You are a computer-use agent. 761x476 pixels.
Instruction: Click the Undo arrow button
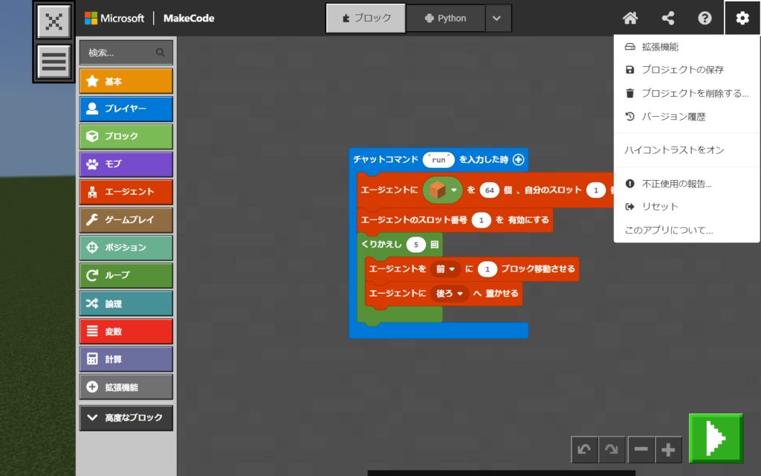click(x=584, y=449)
